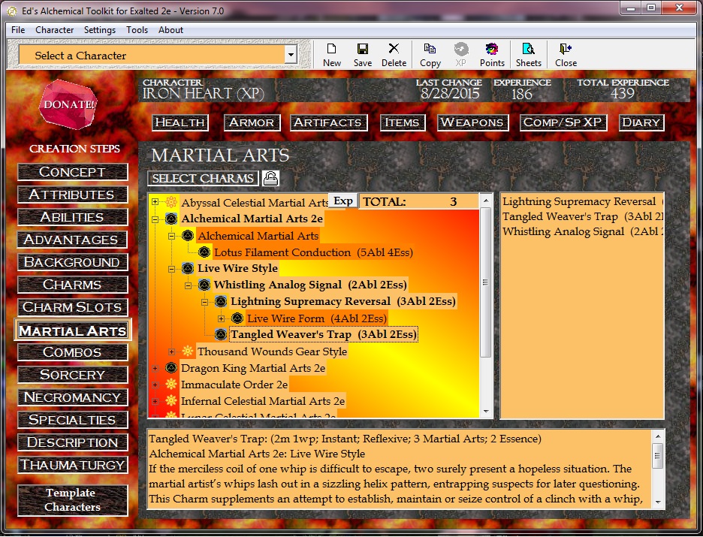Click the red Donate gem
The width and height of the screenshot is (703, 537).
coord(68,104)
